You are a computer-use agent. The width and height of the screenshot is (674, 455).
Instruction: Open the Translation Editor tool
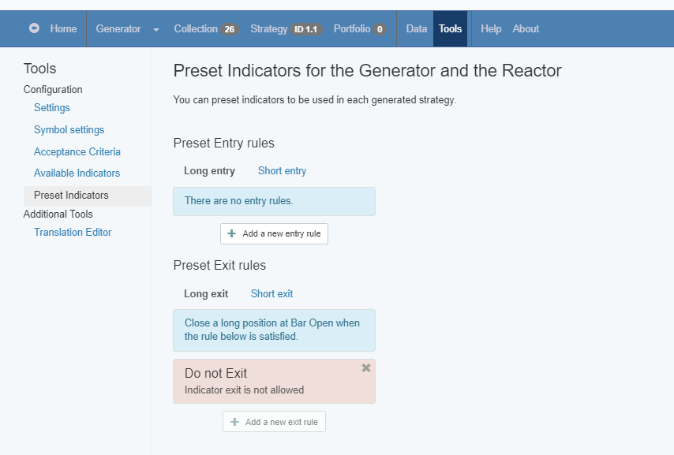[x=73, y=232]
